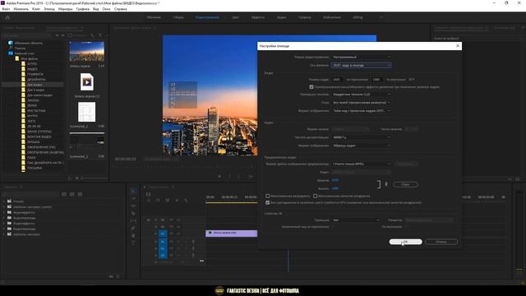Enable the Максимальное качество рендеринга checkbox
This screenshot has height=296, width=526.
pyautogui.click(x=316, y=196)
